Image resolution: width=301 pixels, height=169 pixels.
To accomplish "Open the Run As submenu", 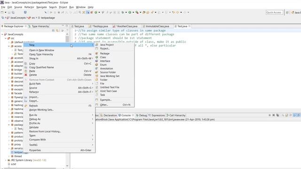I will pos(33,115).
